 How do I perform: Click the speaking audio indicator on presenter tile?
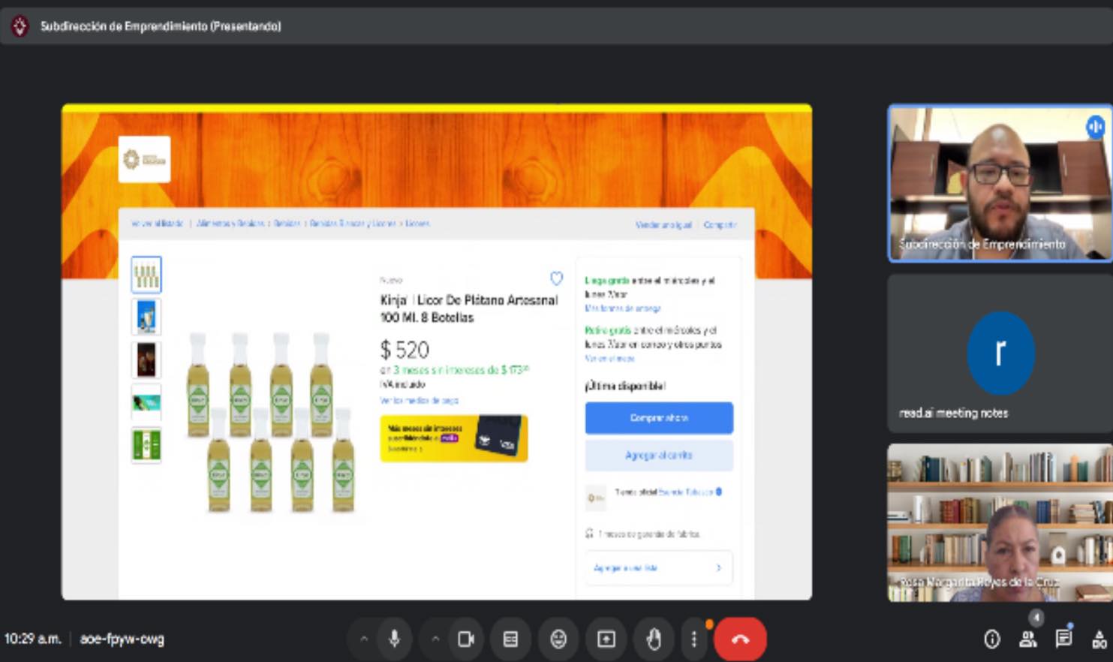coord(1095,126)
